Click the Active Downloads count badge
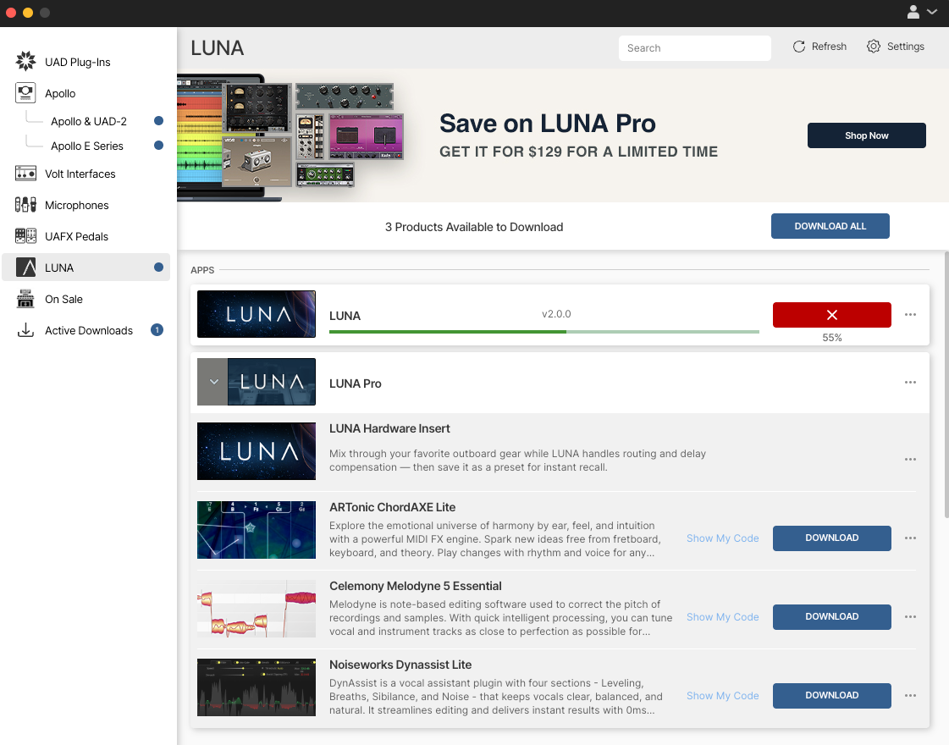 pos(157,330)
